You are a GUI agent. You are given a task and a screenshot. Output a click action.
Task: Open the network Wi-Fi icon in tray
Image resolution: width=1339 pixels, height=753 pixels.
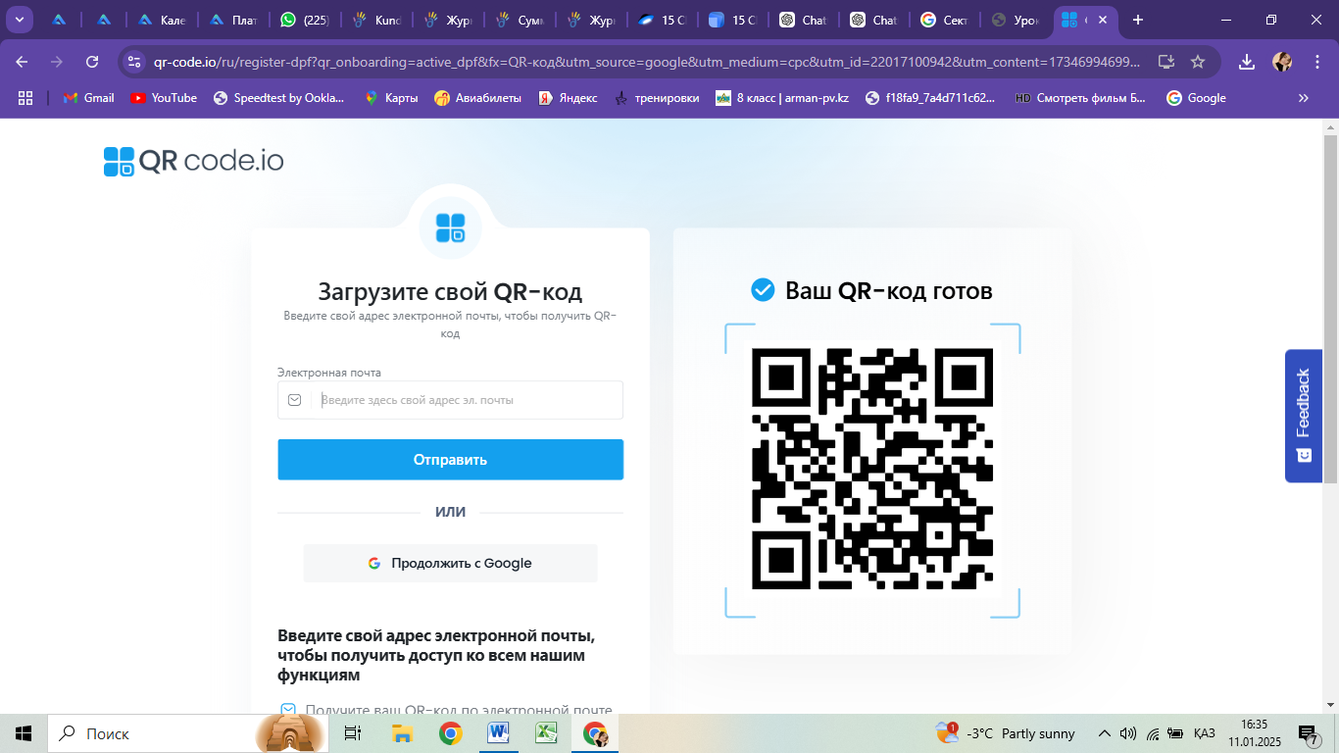coord(1153,733)
